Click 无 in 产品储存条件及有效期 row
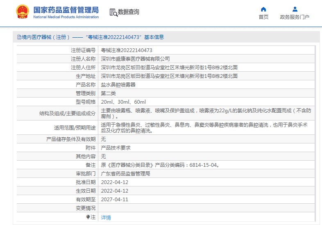 click(x=103, y=139)
